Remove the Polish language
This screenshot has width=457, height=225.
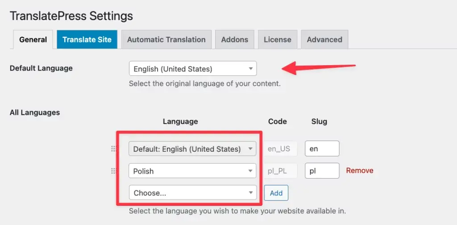coord(360,171)
